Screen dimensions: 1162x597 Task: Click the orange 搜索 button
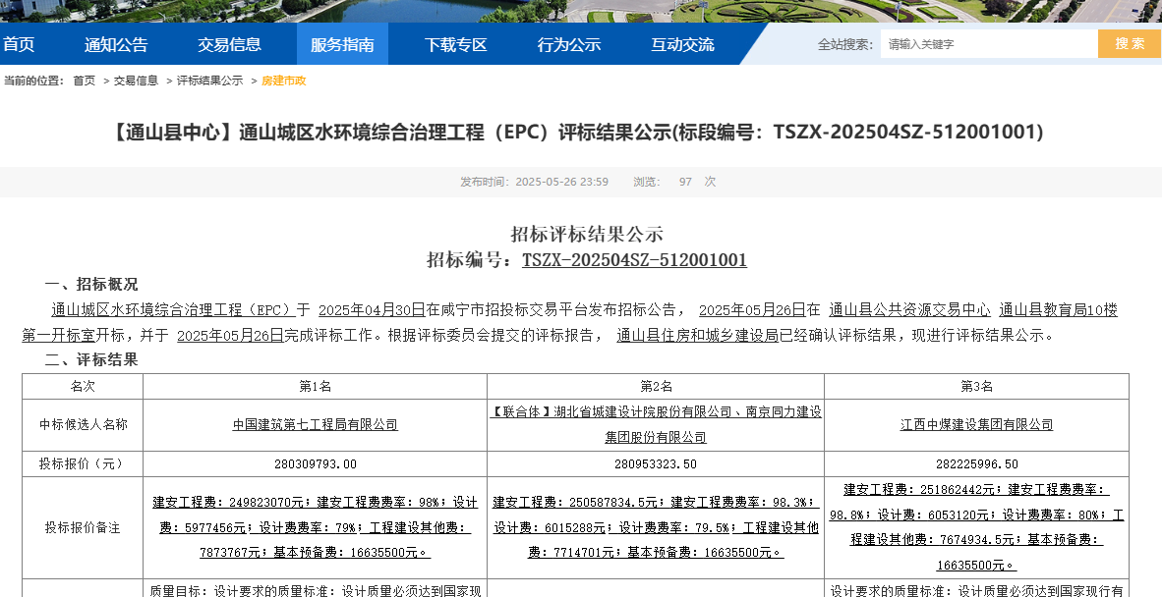tap(1130, 43)
